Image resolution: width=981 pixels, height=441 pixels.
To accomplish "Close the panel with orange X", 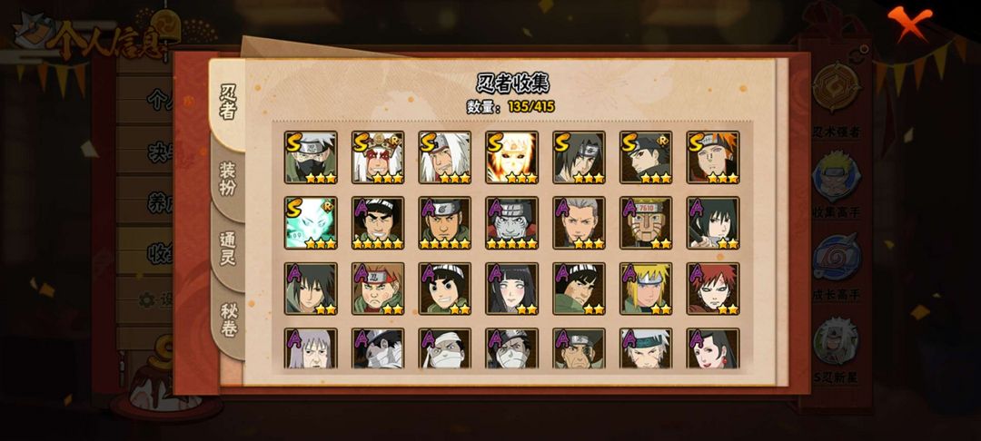I will (x=909, y=22).
